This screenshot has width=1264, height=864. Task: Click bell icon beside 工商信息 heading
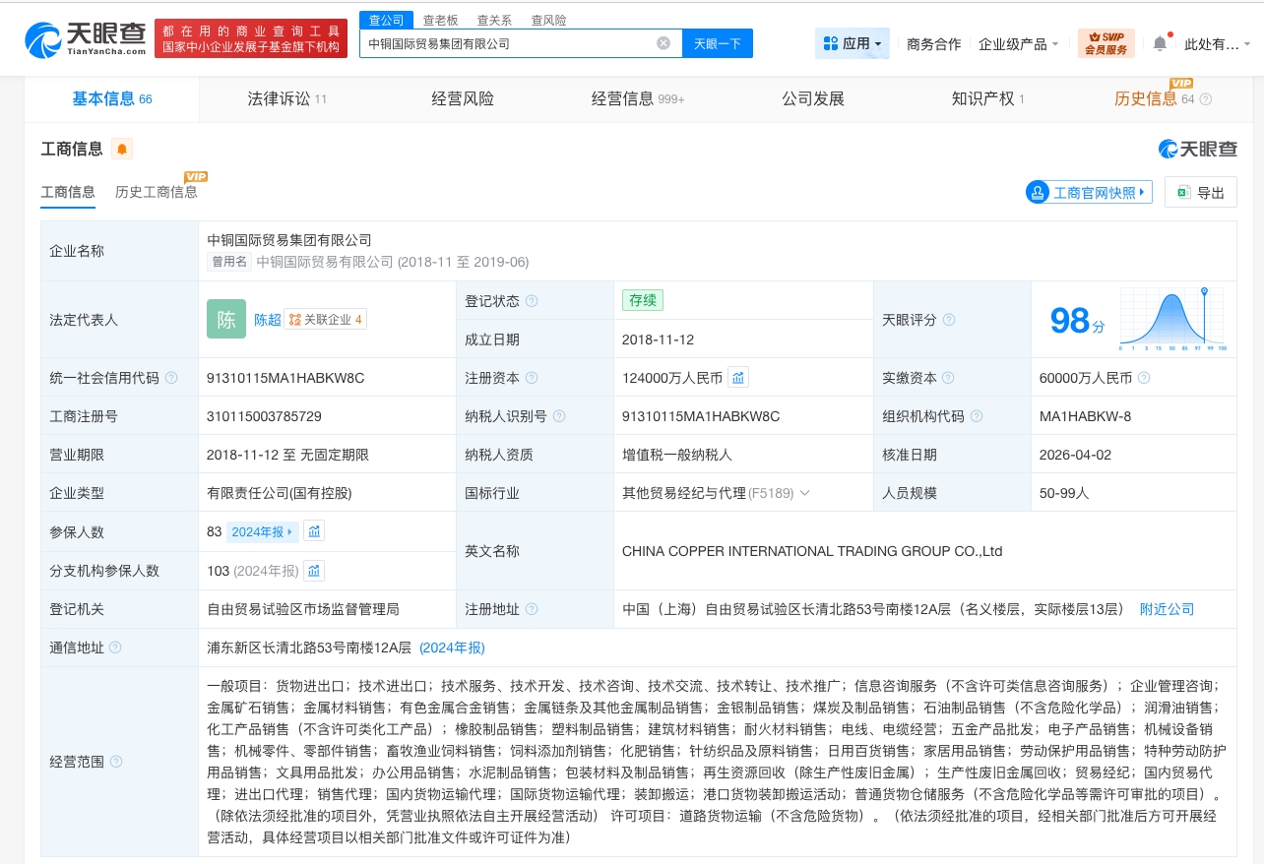[x=122, y=148]
